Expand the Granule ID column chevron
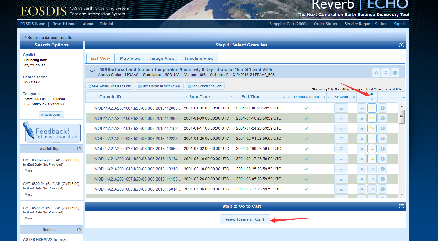Viewport: 438px width, 241px height. click(x=96, y=97)
